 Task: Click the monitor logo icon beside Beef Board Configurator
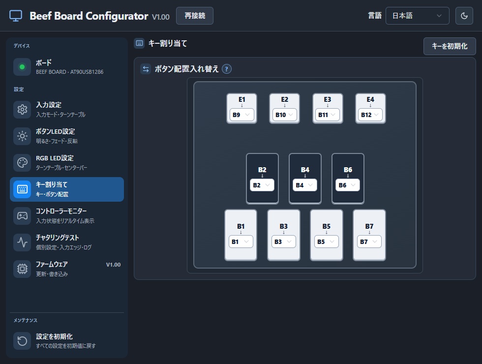[x=16, y=16]
